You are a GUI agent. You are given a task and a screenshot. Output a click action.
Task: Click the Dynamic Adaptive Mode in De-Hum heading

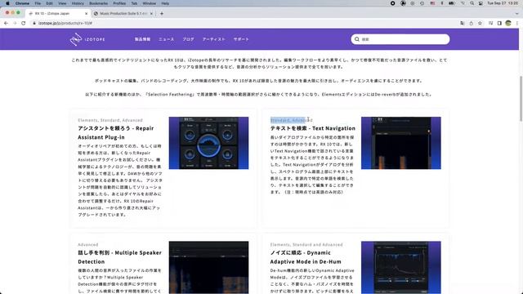306,257
